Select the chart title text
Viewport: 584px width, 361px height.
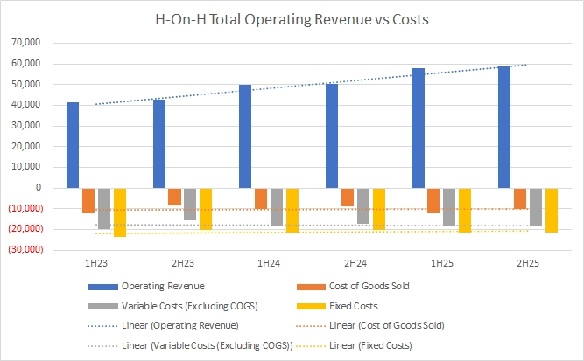(x=292, y=20)
